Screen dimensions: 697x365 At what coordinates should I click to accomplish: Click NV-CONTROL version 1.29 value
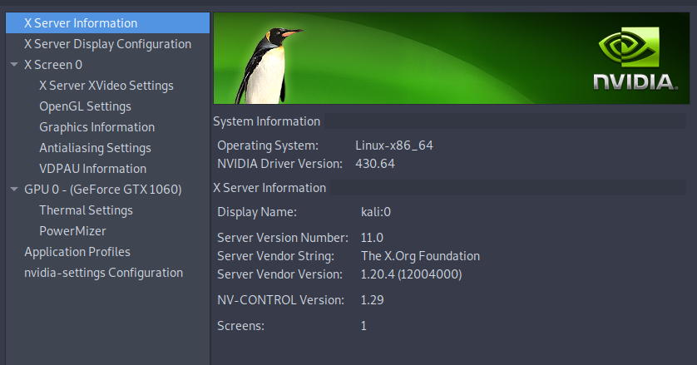coord(372,300)
